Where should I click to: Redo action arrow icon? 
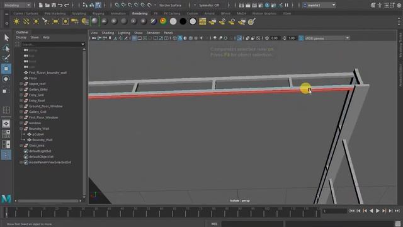(x=67, y=5)
